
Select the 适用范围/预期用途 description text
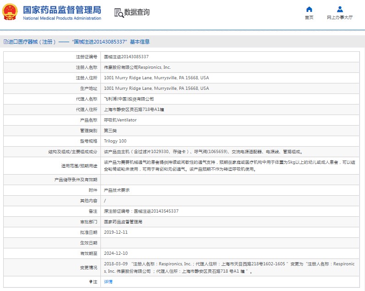(x=230, y=165)
